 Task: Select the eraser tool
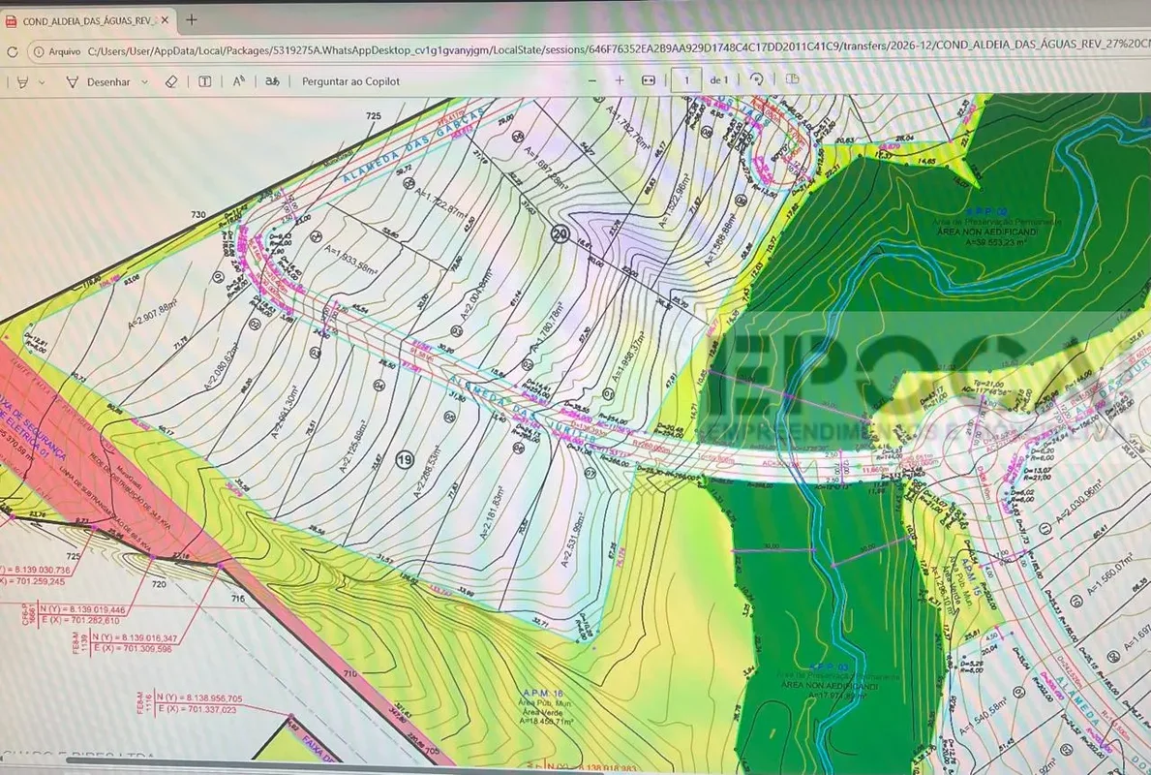171,81
